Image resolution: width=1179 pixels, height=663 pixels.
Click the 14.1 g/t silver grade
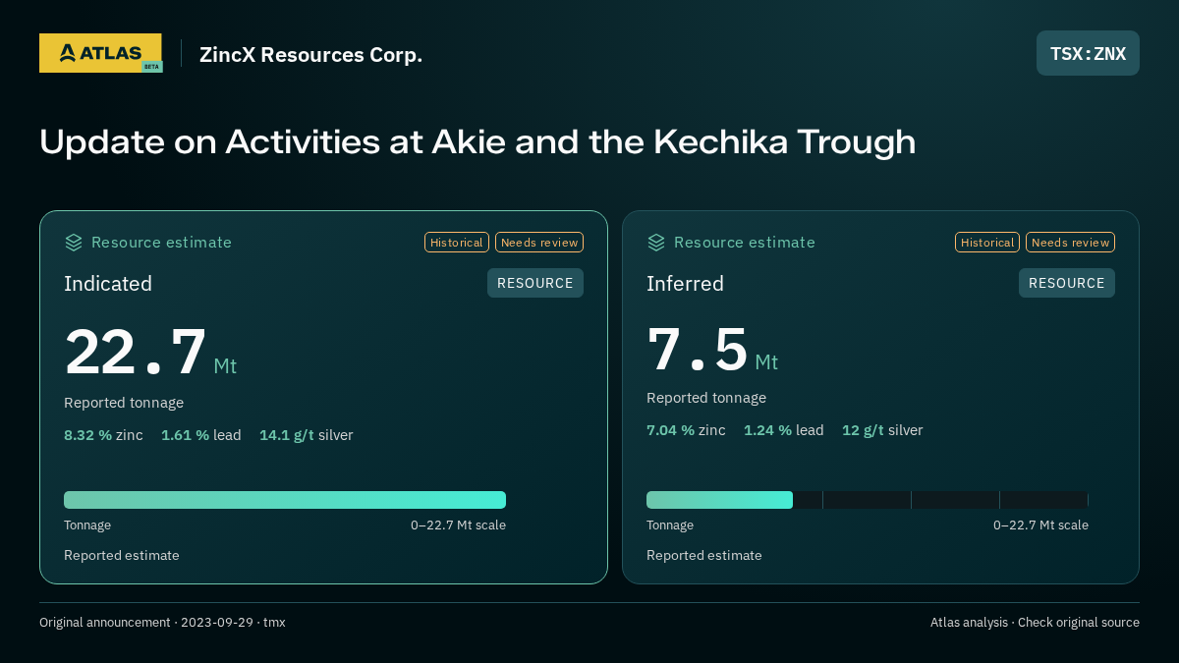pos(307,435)
